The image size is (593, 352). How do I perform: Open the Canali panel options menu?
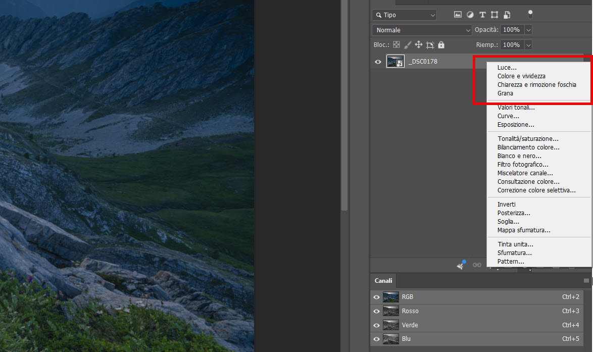tap(586, 281)
